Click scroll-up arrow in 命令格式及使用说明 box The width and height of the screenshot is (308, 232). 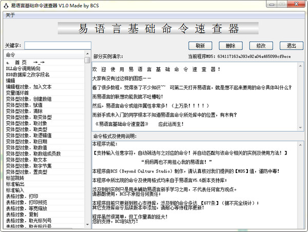point(300,145)
